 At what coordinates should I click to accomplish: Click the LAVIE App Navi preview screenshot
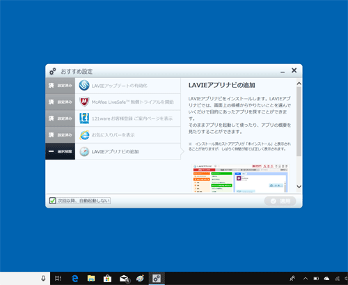pyautogui.click(x=240, y=178)
